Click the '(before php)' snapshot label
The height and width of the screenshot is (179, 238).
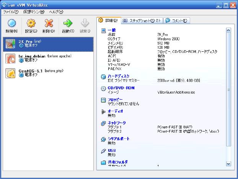tap(54, 71)
